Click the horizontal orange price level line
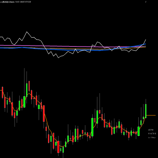 click(x=151, y=115)
